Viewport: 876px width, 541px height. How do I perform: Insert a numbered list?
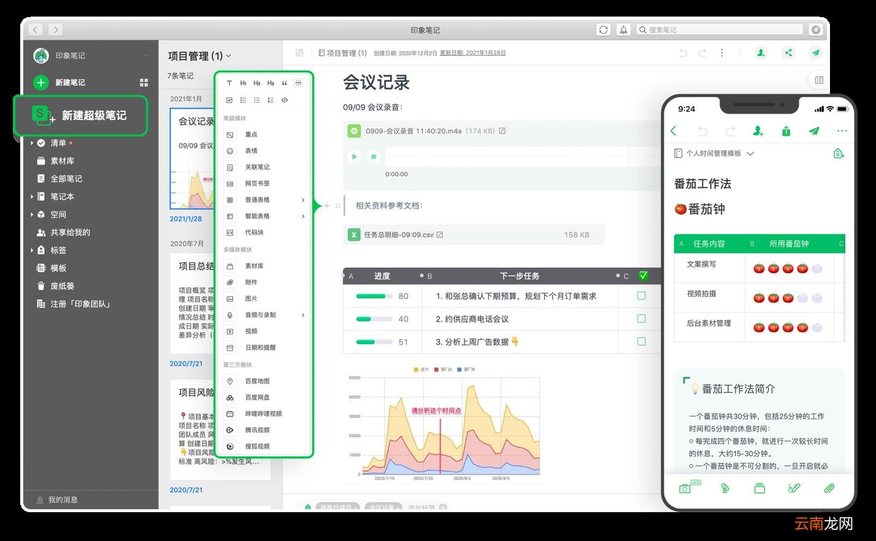pyautogui.click(x=271, y=100)
